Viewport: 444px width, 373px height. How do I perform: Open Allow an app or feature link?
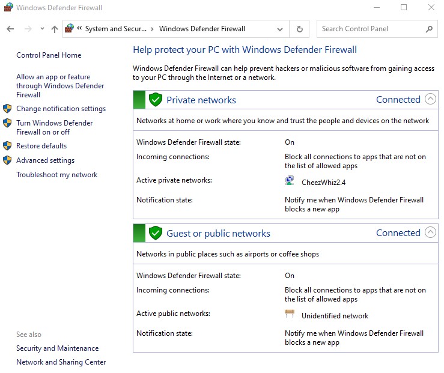click(x=60, y=86)
